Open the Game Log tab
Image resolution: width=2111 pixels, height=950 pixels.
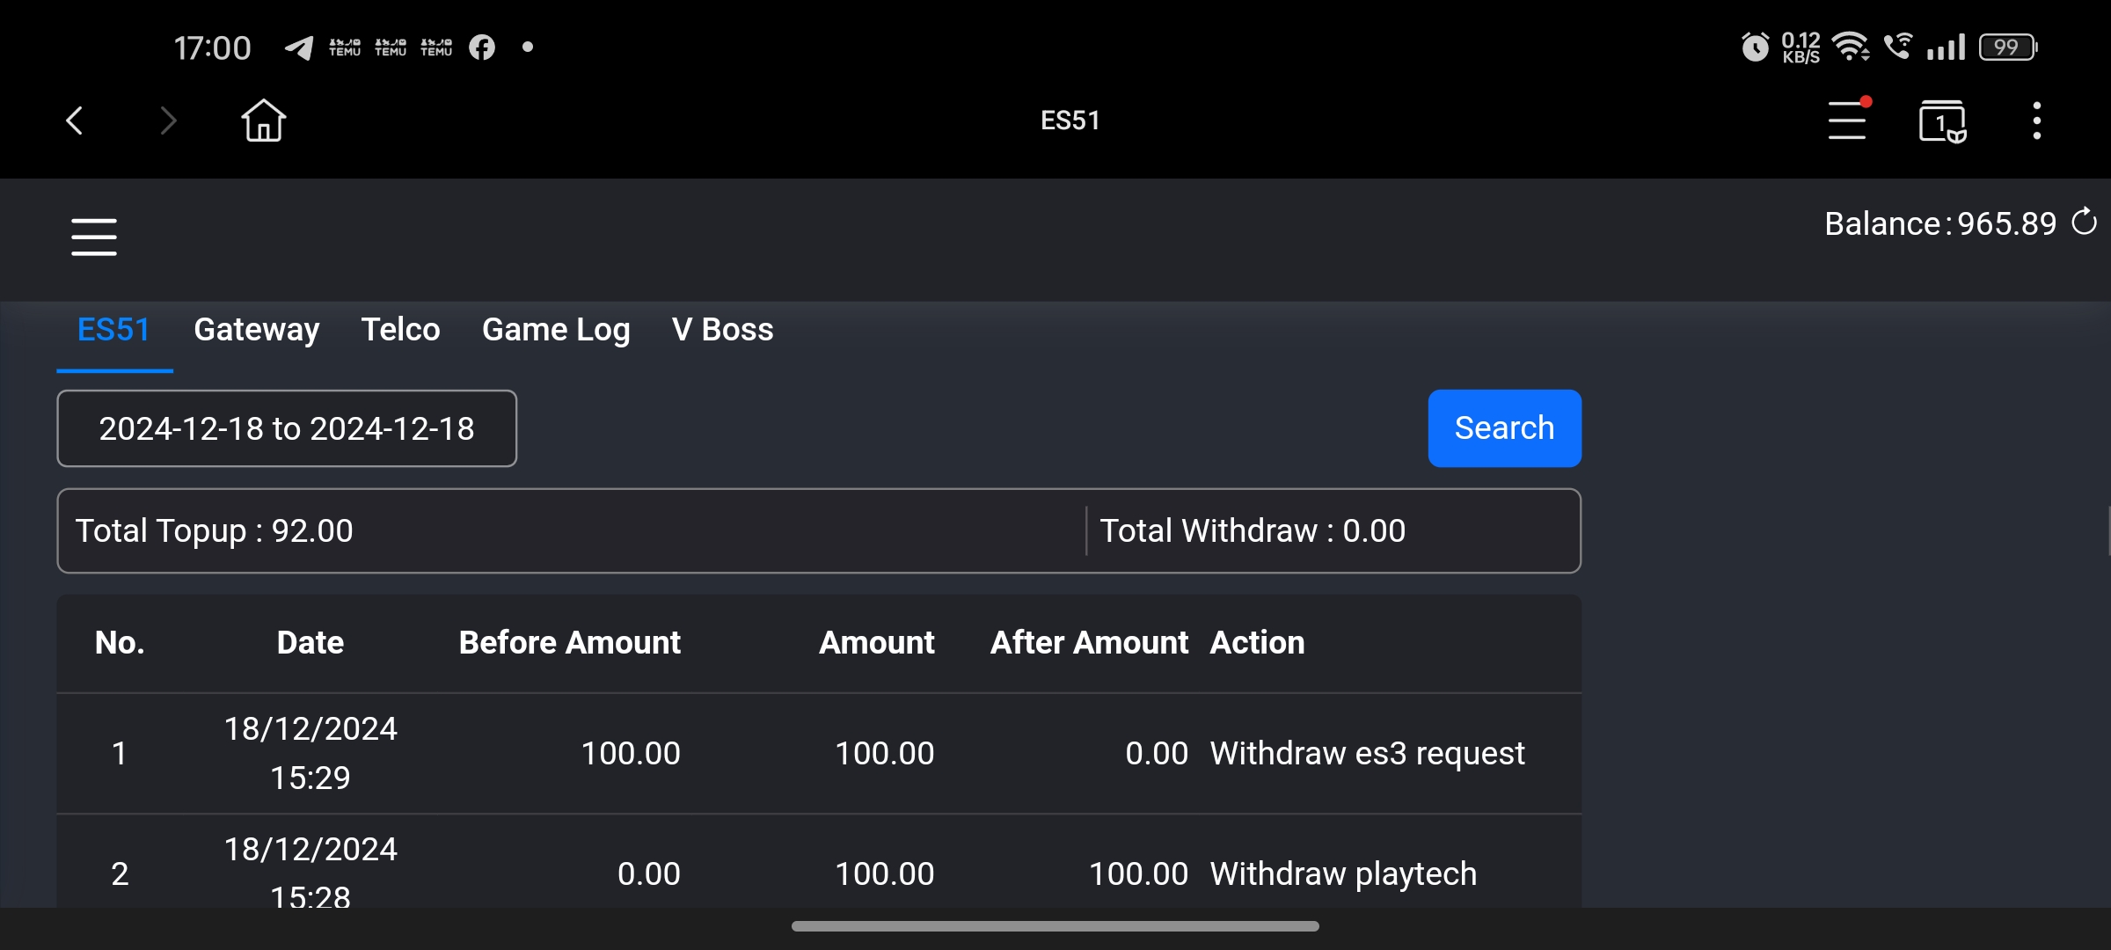click(x=556, y=330)
